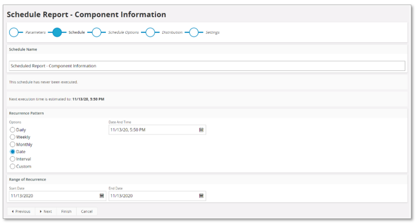Open calendar picker for Date And Time
Image resolution: width=416 pixels, height=223 pixels.
(201, 130)
